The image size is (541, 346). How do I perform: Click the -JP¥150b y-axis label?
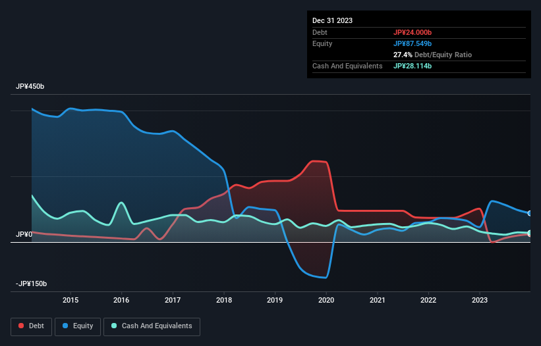pyautogui.click(x=32, y=284)
